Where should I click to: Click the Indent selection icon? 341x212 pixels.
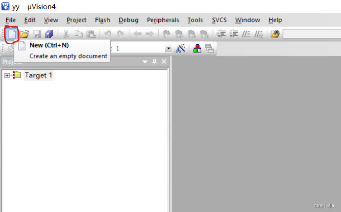point(221,34)
